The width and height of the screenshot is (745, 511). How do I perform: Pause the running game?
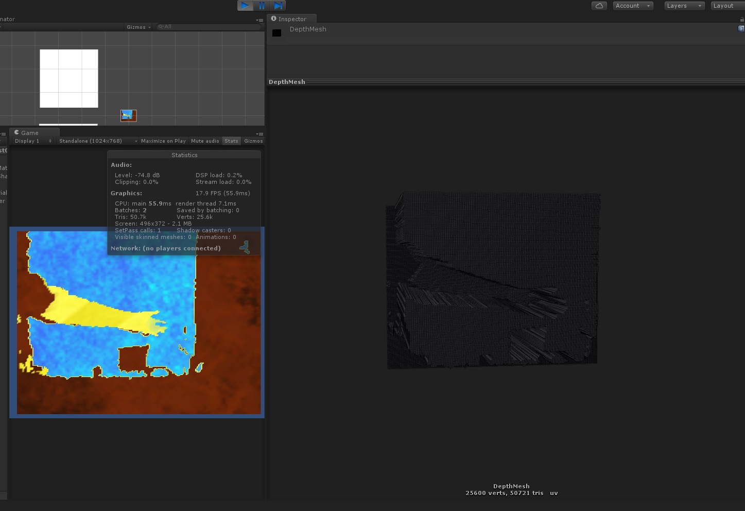(262, 6)
